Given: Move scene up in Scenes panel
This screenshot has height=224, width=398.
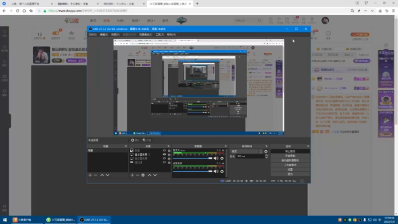Looking at the screenshot, I should coord(102,175).
